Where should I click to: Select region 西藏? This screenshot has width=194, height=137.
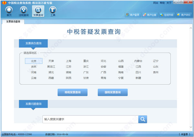tap(51, 78)
